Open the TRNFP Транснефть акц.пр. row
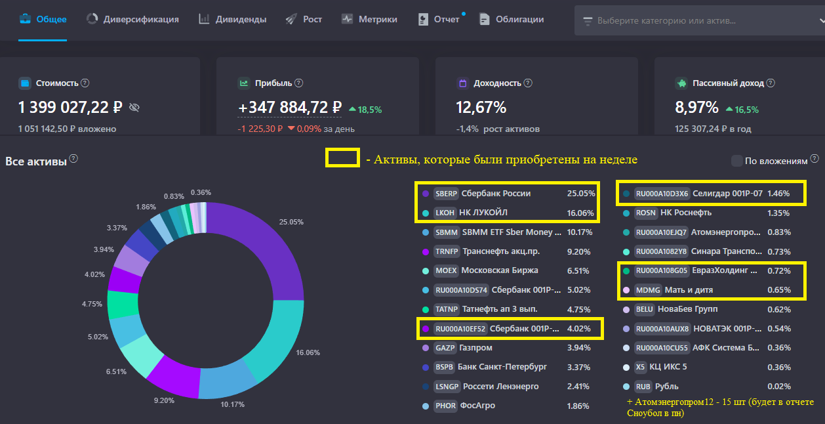This screenshot has width=825, height=424. point(508,251)
